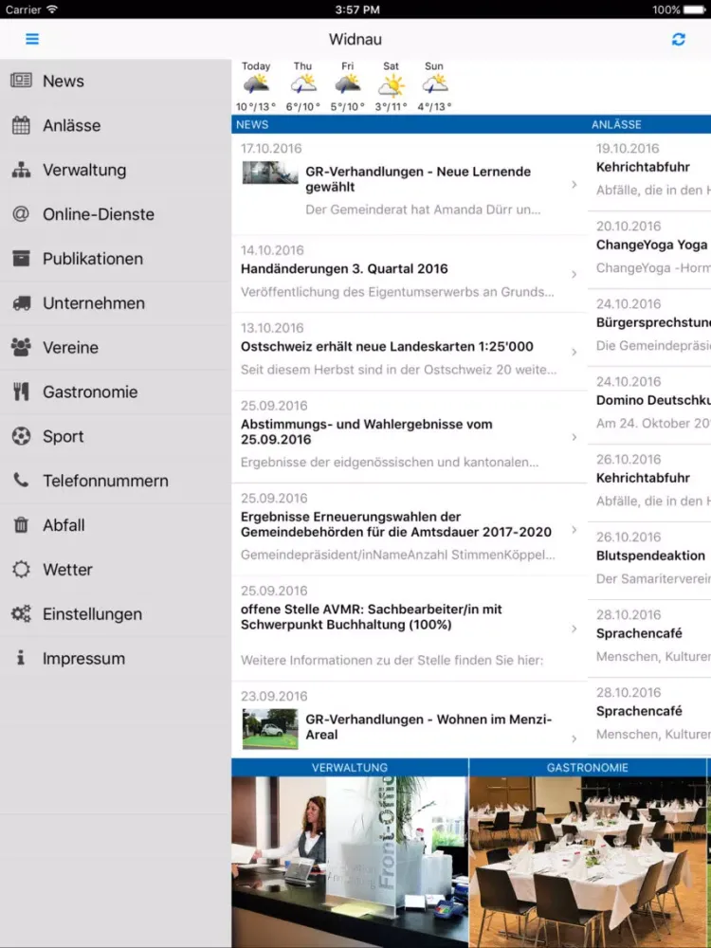The image size is (711, 948).
Task: Expand chevron of Ostschweiz Landeskarten article
Action: coord(574,352)
